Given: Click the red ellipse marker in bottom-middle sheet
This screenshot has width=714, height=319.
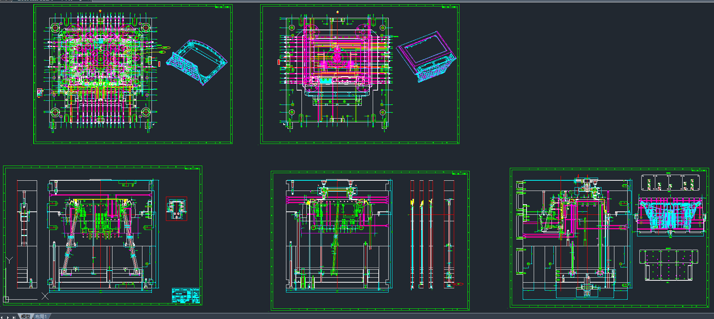Looking at the screenshot, I should point(459,284).
